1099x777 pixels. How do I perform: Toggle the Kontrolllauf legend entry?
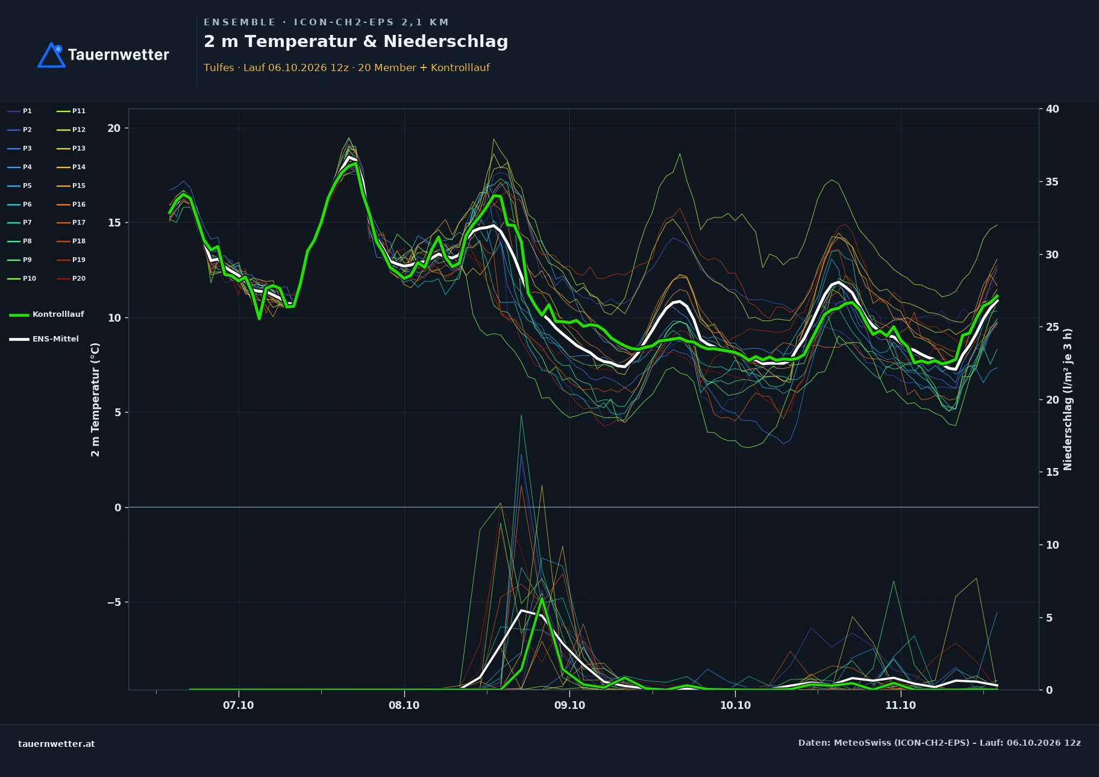point(46,314)
